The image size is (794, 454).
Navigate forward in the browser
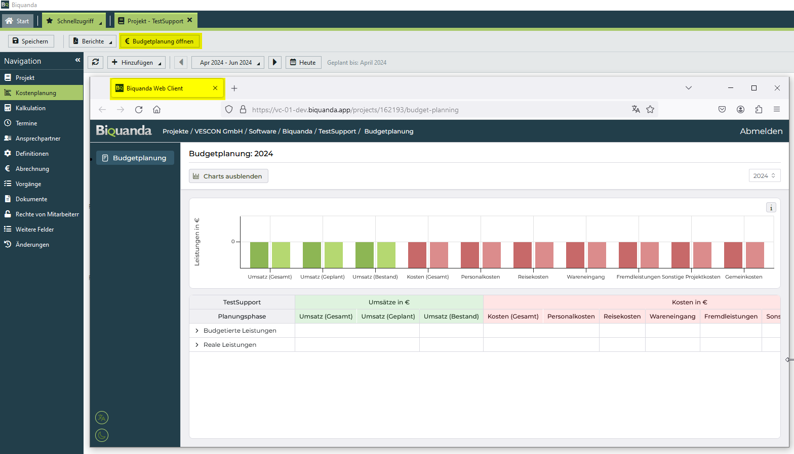click(x=121, y=109)
